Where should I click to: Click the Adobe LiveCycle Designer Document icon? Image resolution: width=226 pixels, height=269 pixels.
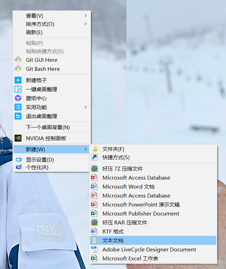(94, 249)
